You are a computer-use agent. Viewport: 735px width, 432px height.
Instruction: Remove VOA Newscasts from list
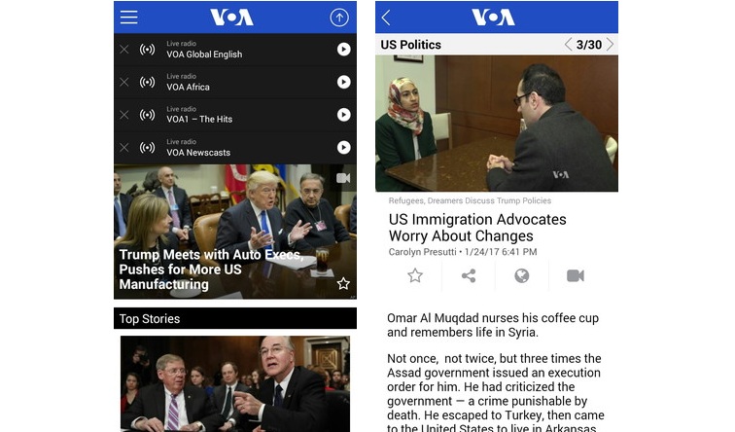(124, 148)
